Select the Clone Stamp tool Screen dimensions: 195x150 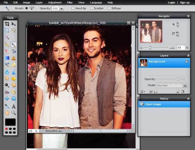click(14, 58)
